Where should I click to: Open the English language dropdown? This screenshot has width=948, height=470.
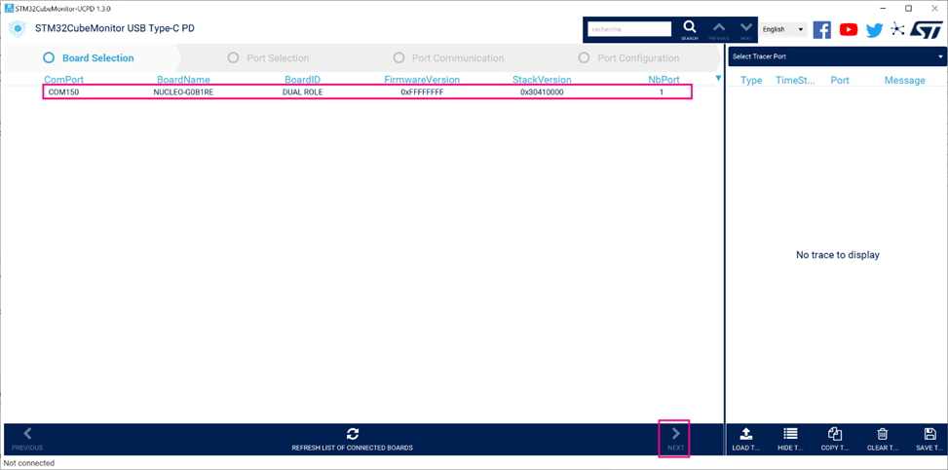pos(783,29)
